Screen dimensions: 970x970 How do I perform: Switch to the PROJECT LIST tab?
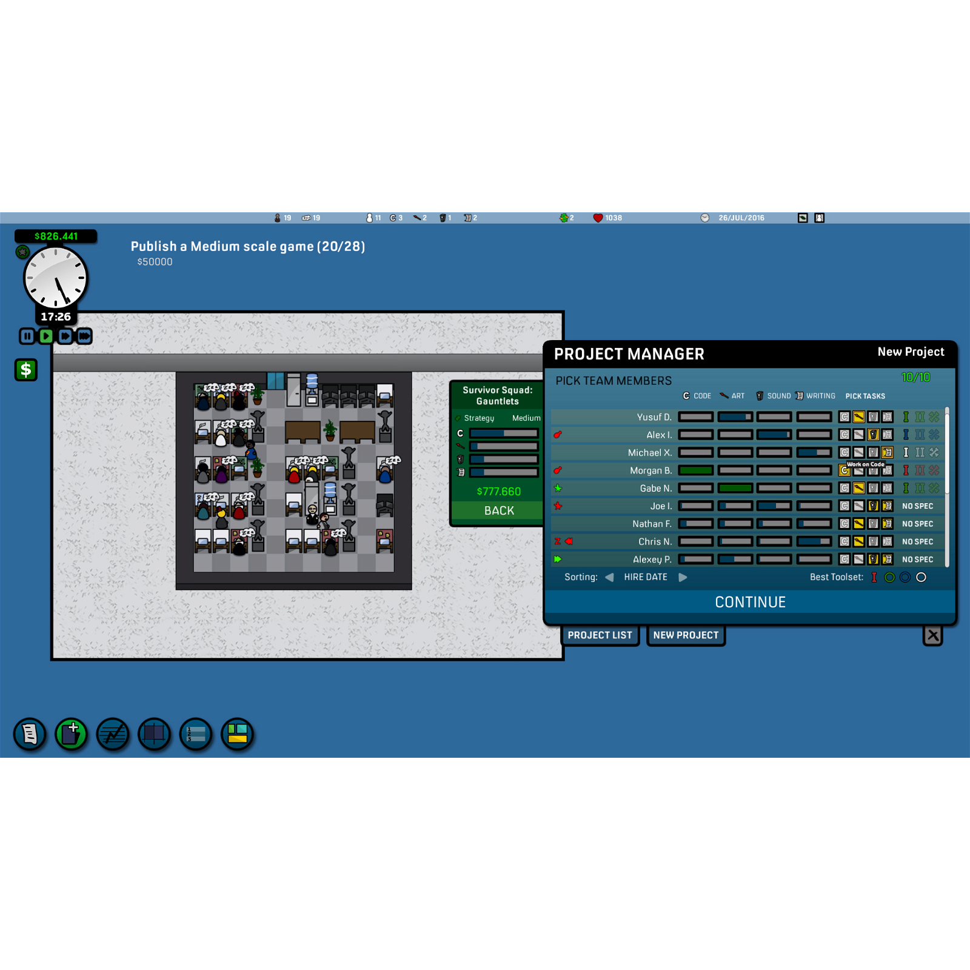(600, 635)
